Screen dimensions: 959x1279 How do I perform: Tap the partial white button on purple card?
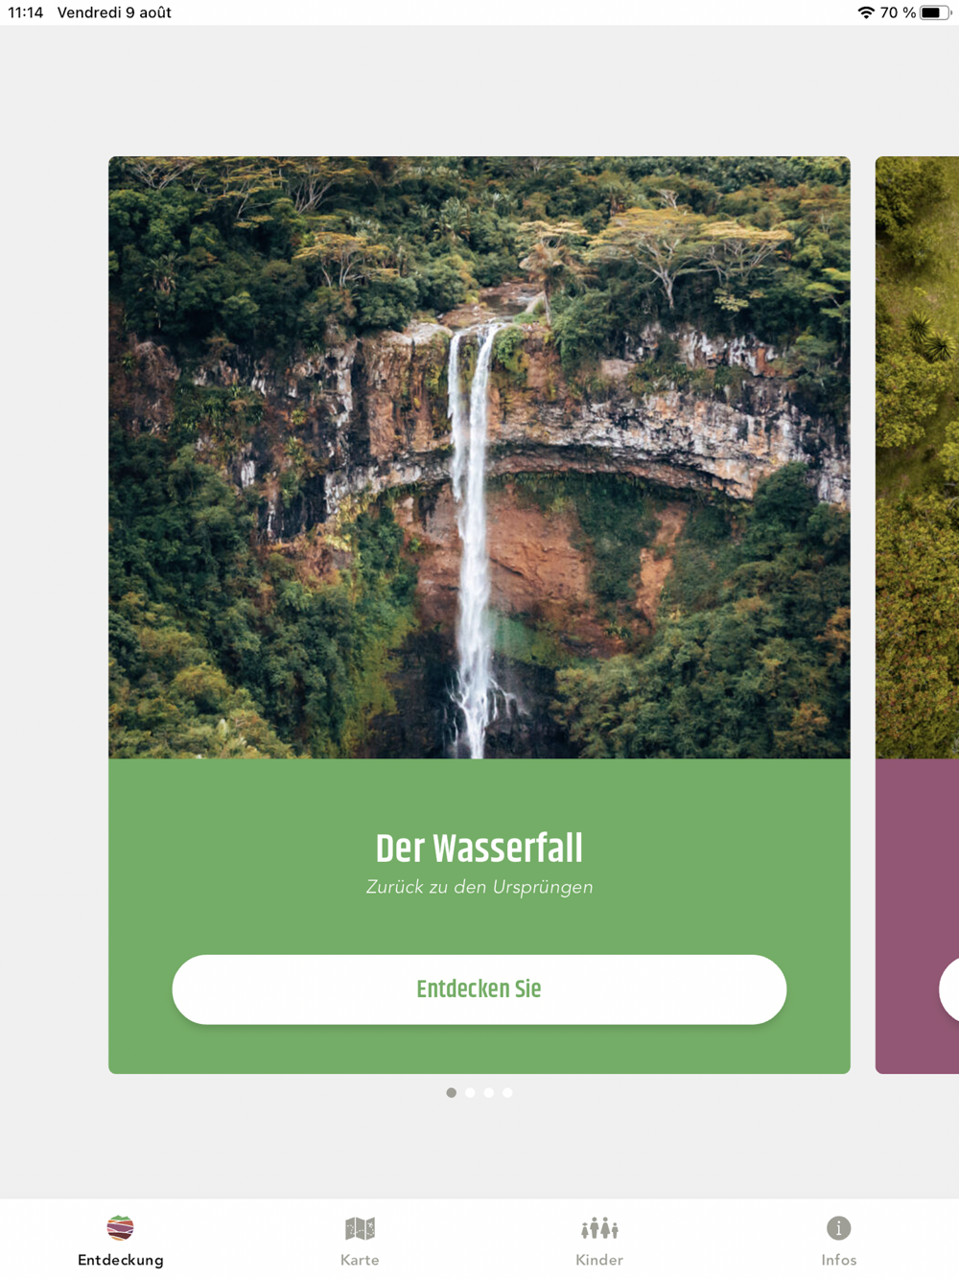pos(949,989)
